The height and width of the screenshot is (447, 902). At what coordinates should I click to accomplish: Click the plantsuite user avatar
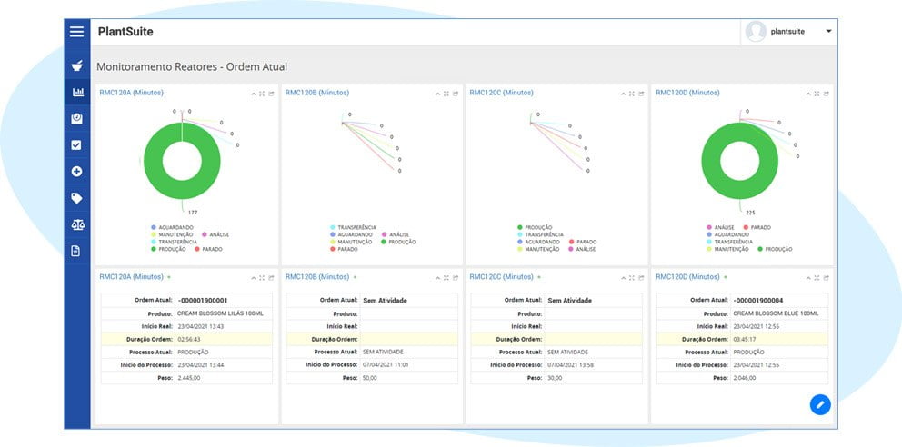click(756, 32)
